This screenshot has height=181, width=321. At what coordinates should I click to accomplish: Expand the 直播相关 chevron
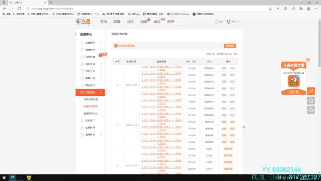101,49
